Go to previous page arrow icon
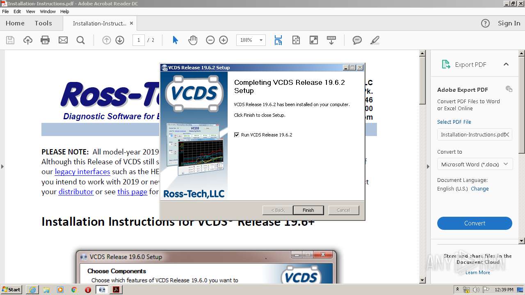 click(x=107, y=40)
